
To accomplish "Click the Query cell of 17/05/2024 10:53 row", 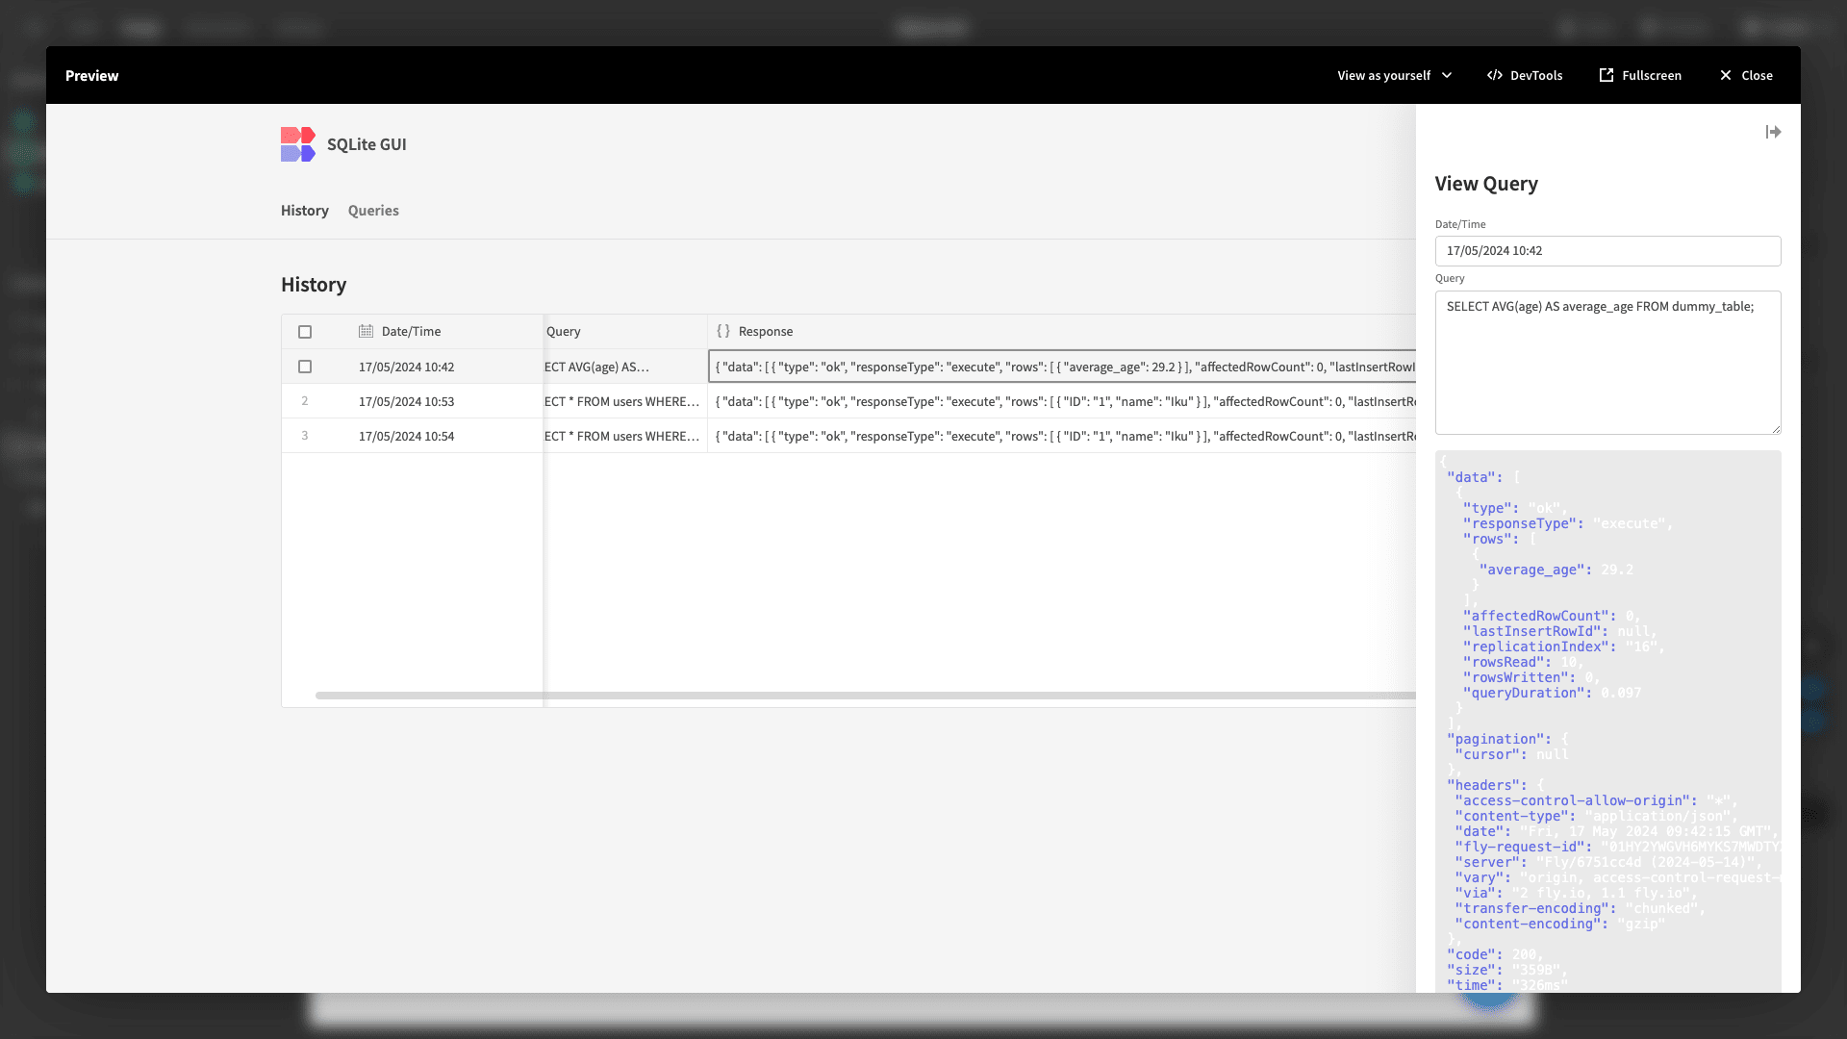I will (x=625, y=401).
